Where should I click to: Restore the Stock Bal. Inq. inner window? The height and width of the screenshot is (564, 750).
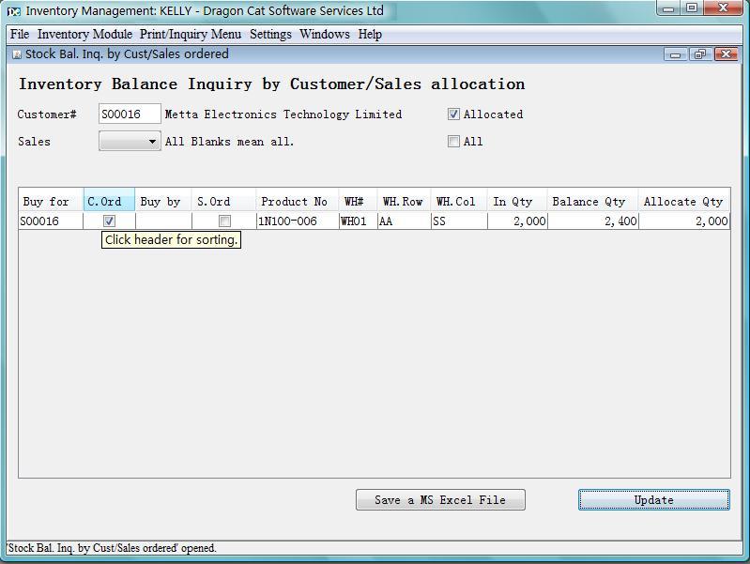coord(699,54)
